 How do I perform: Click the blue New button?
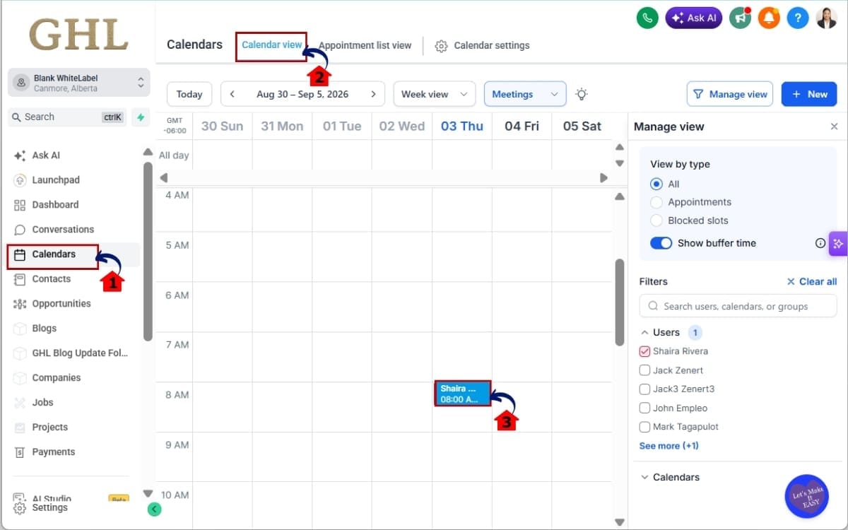809,94
